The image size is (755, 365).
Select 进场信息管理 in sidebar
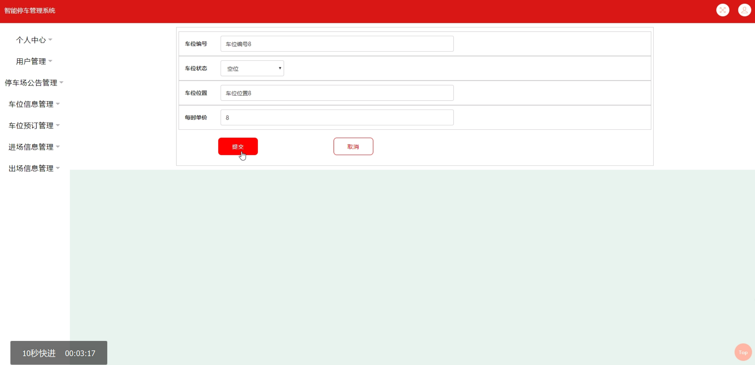[31, 147]
